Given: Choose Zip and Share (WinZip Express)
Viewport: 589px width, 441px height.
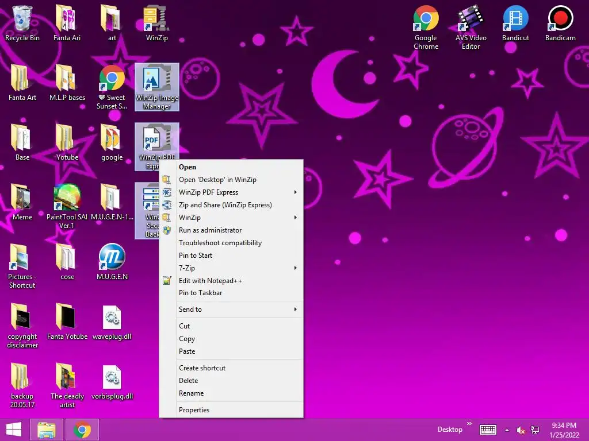Looking at the screenshot, I should (x=231, y=205).
